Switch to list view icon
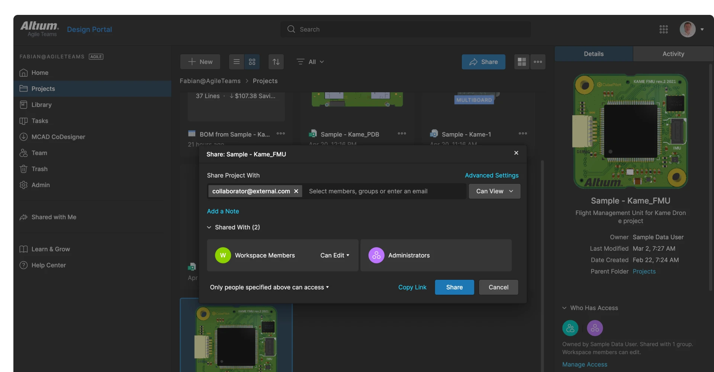 point(237,62)
